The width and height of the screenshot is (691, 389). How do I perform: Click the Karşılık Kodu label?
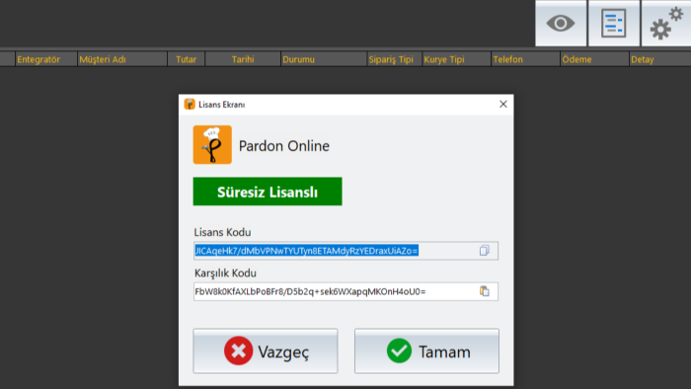point(225,273)
